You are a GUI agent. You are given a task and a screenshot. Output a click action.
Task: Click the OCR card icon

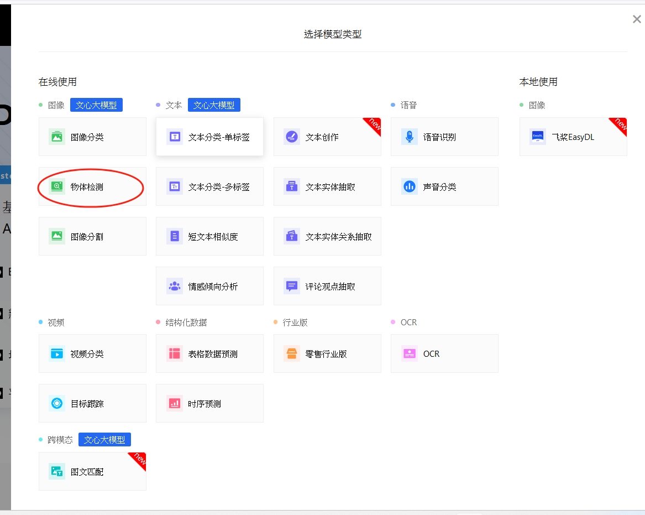410,353
